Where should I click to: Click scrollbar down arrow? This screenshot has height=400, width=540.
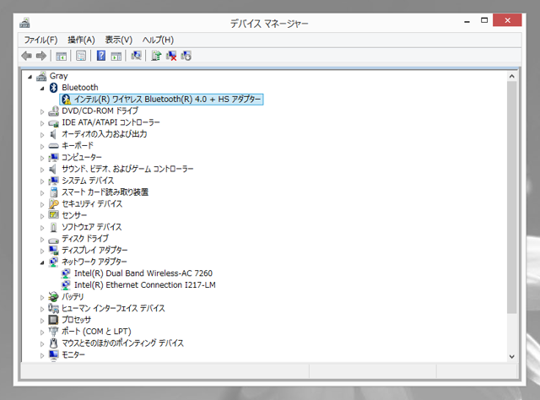pyautogui.click(x=512, y=357)
